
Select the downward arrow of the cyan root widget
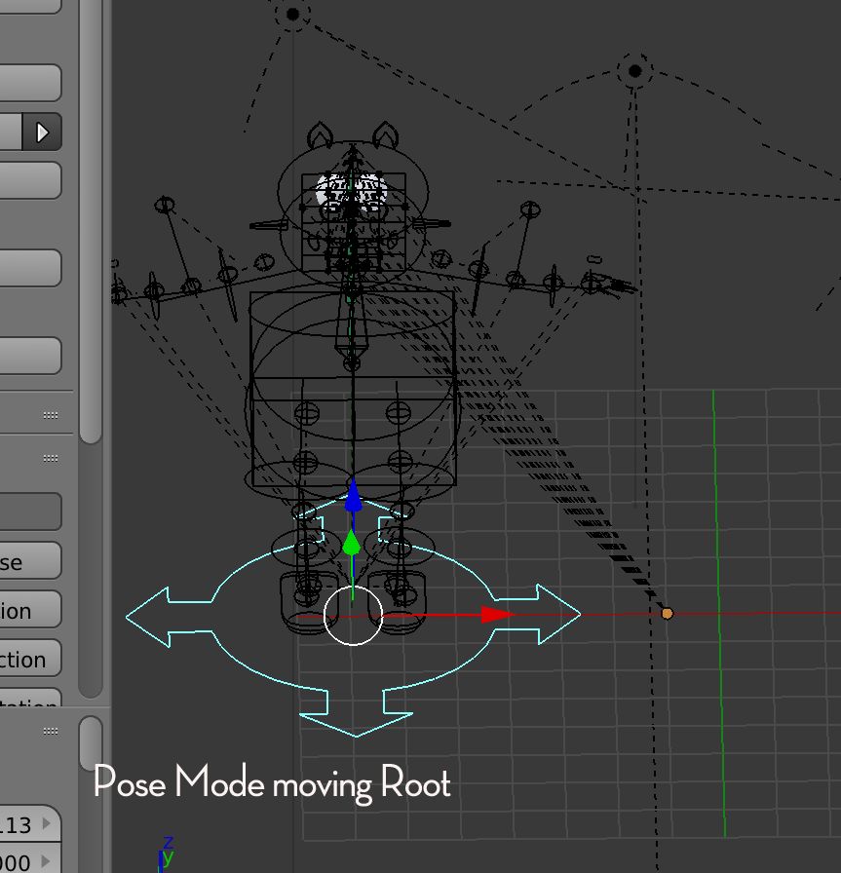(356, 714)
